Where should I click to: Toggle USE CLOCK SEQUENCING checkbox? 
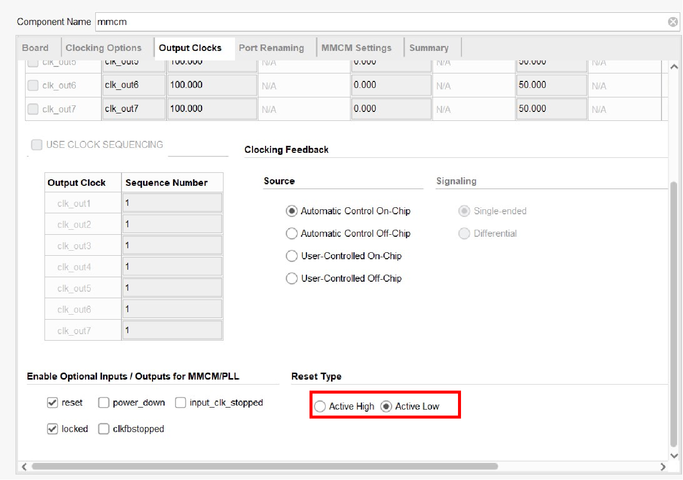click(36, 145)
